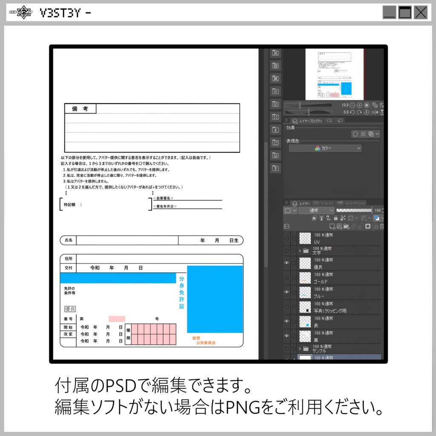Select the flip horizontal icon in Navigator
The image size is (436, 436).
tap(375, 112)
